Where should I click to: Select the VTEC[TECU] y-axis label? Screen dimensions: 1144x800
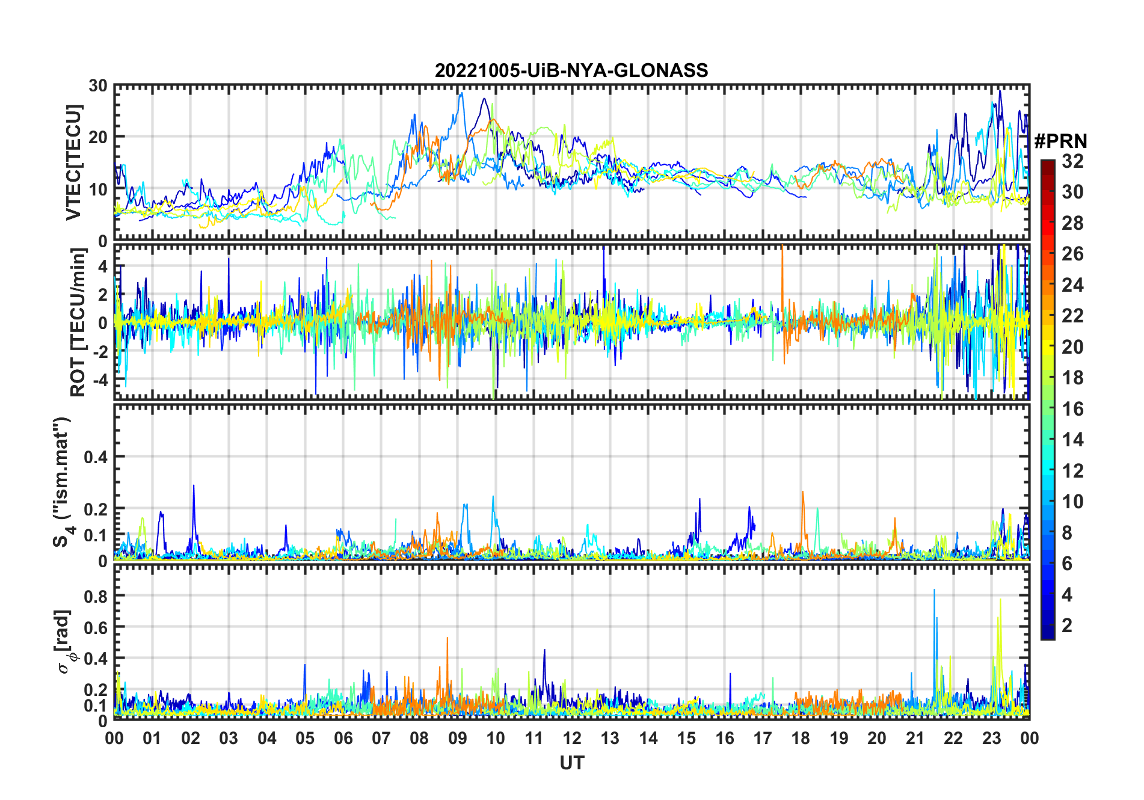coord(73,162)
